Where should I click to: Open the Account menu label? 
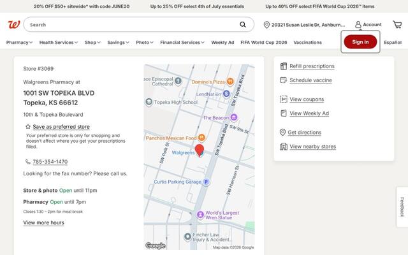pos(372,24)
